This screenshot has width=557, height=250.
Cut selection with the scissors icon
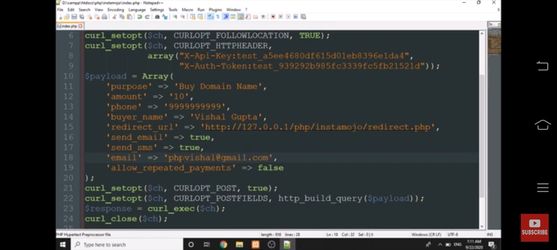pos(114,17)
